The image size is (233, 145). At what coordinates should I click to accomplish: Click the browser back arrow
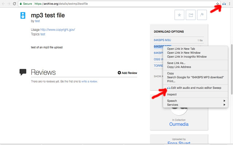3,4
